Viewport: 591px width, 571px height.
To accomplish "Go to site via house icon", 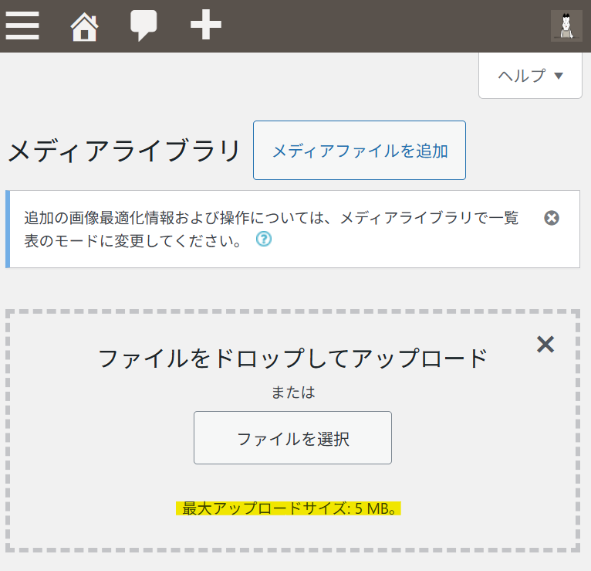I will [x=84, y=27].
